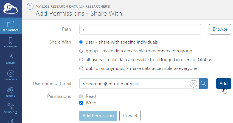Clear the email field with X icon
Screen dimensions: 233x123
coord(193,84)
